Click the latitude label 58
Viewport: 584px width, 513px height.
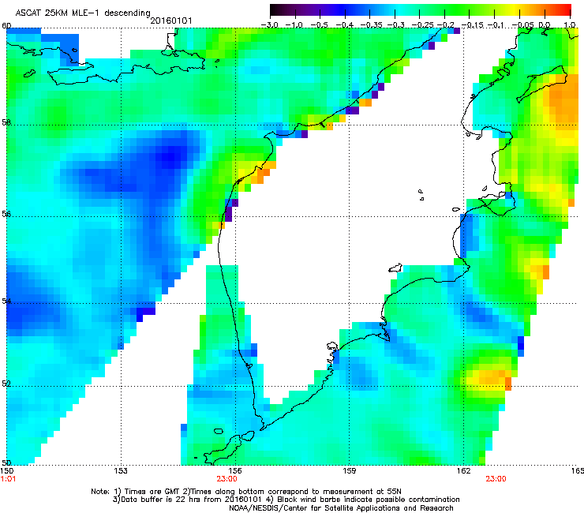click(x=6, y=122)
